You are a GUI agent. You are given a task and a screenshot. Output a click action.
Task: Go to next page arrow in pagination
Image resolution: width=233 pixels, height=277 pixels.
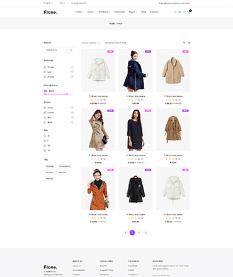(x=145, y=232)
